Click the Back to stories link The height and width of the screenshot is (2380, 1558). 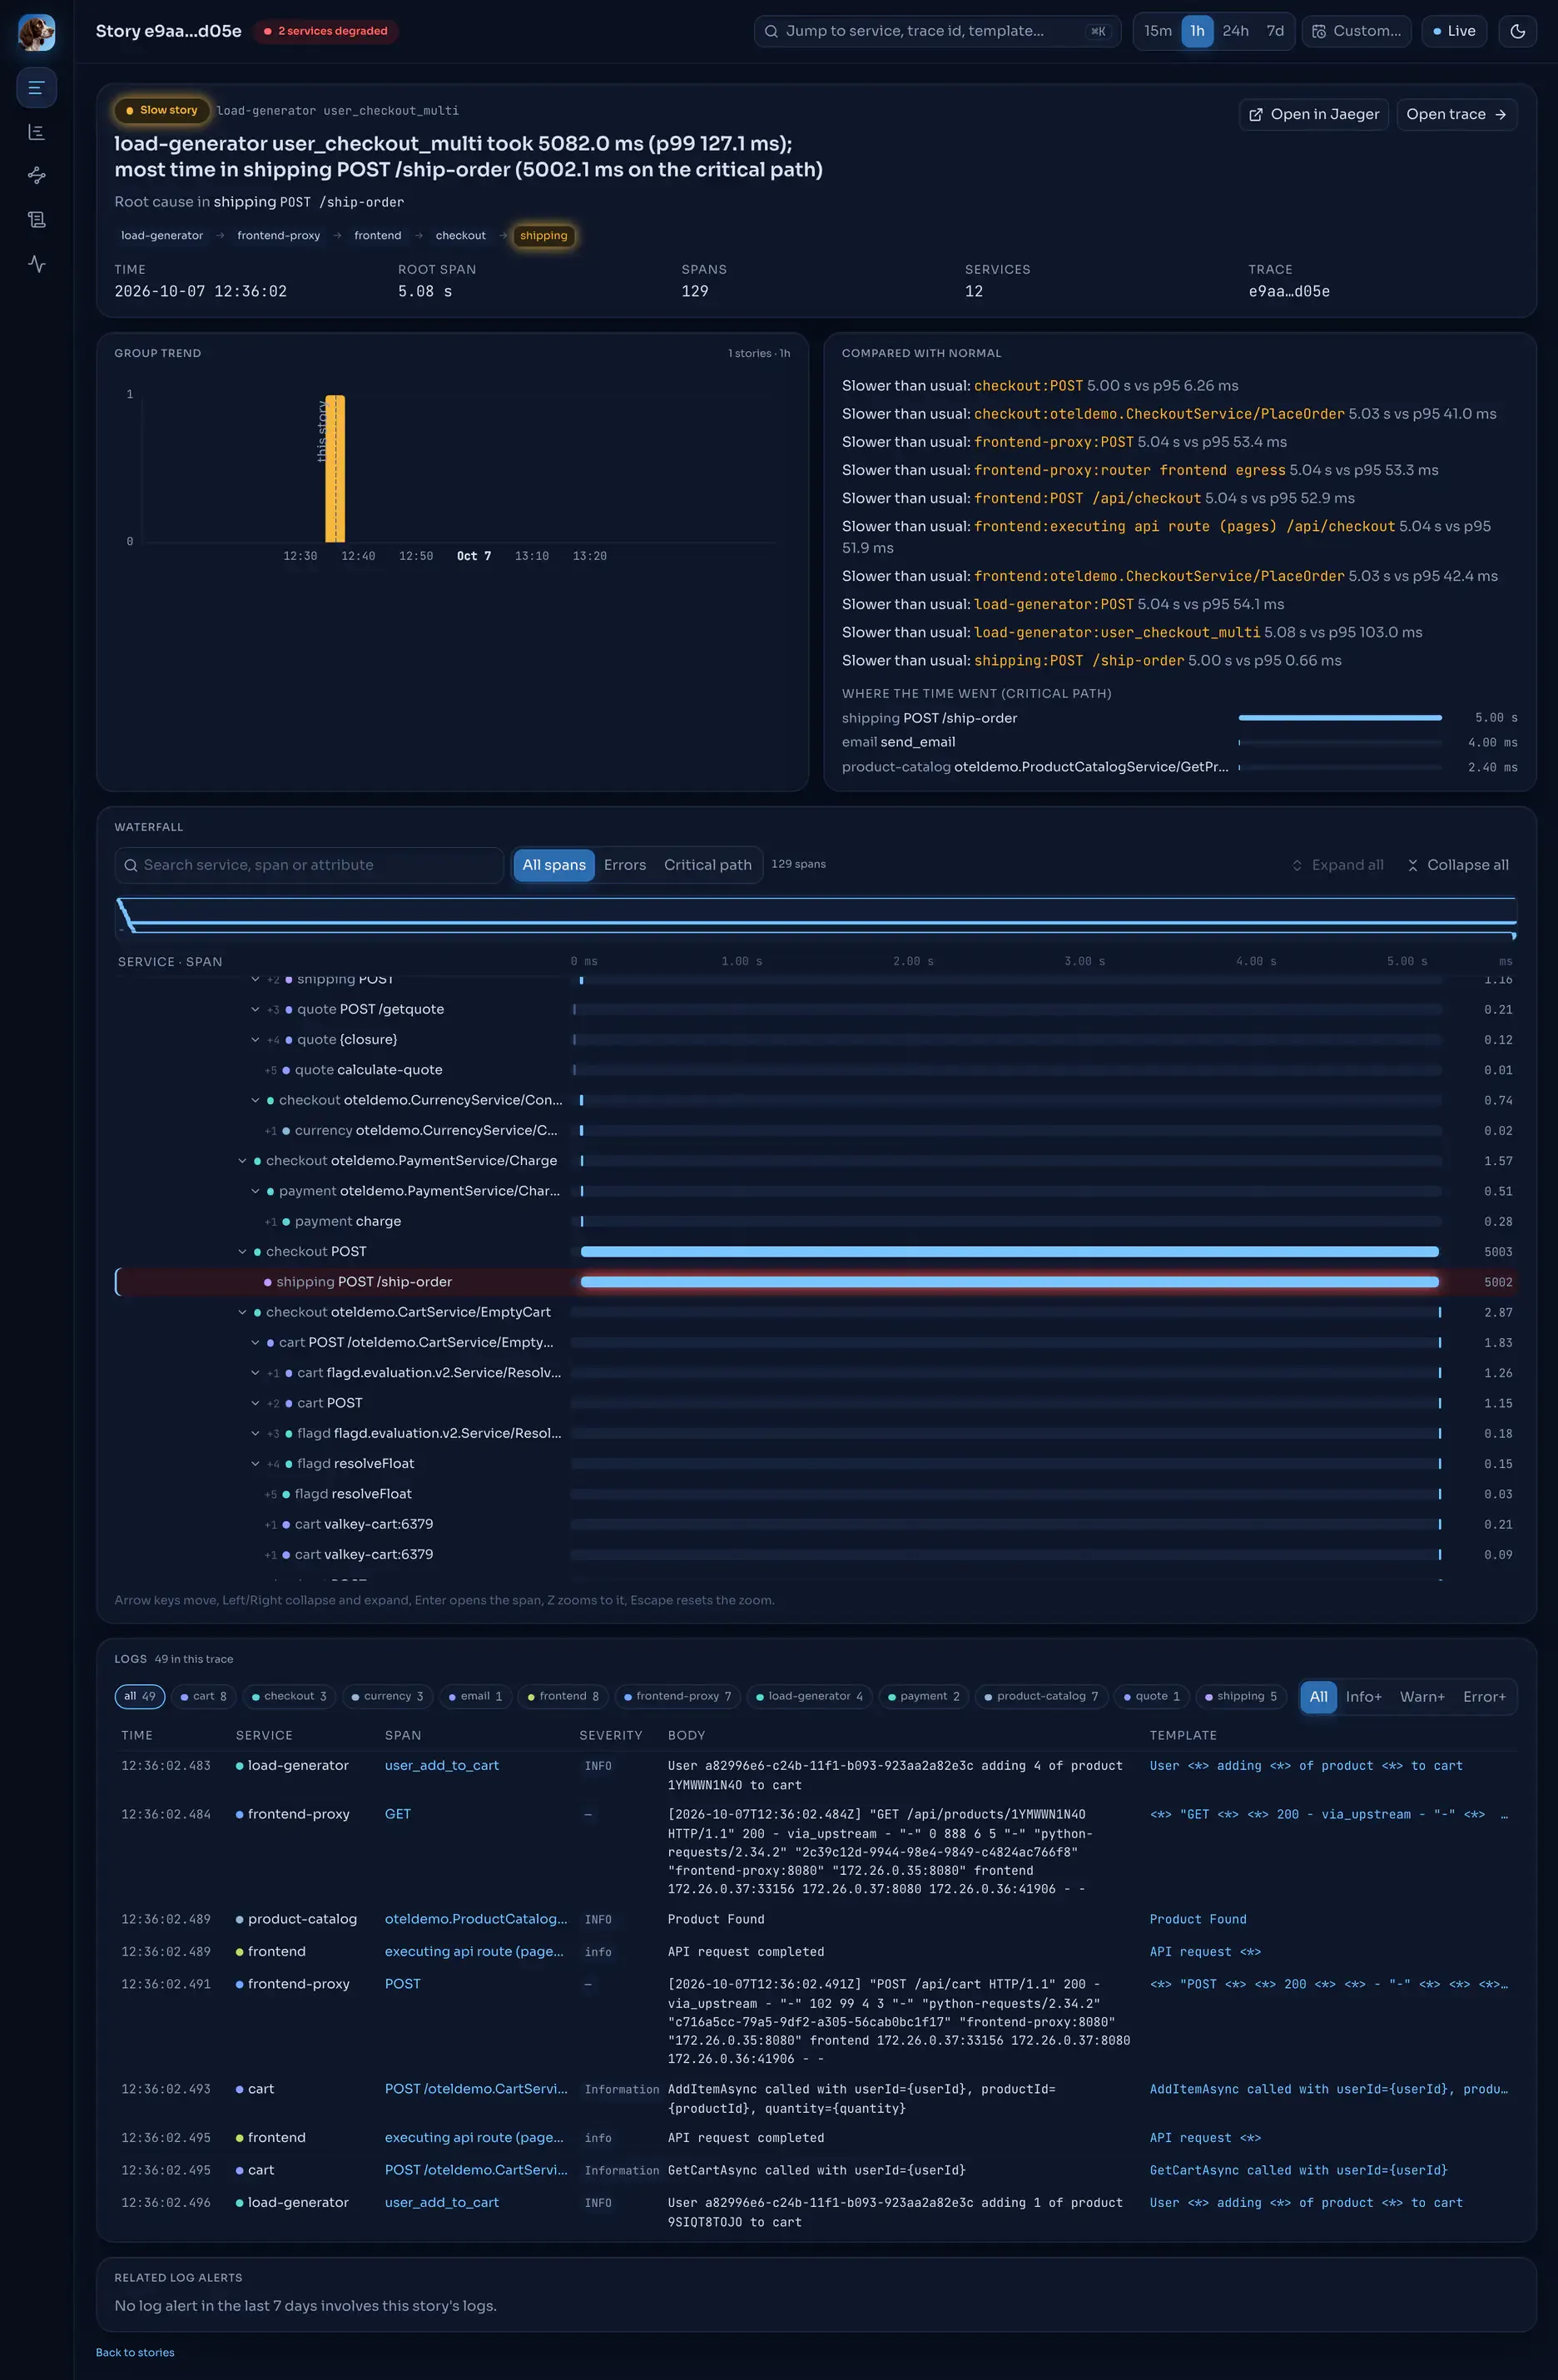pos(135,2353)
